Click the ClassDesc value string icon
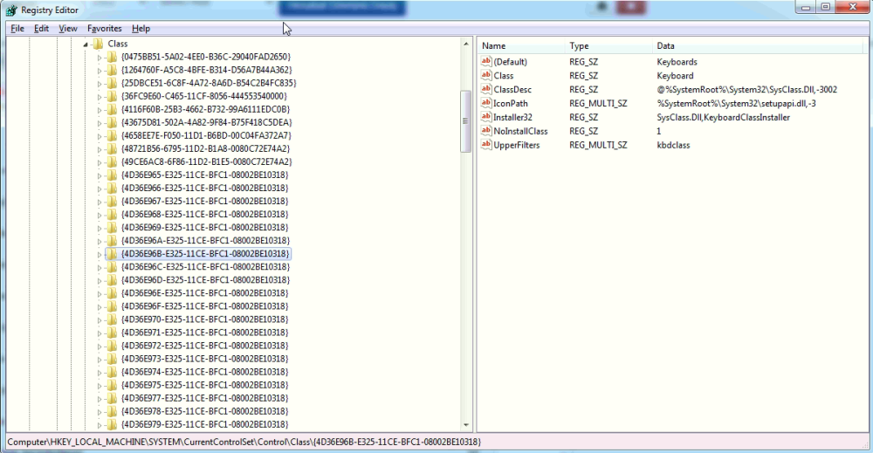Viewport: 873px width, 453px height. [x=486, y=89]
